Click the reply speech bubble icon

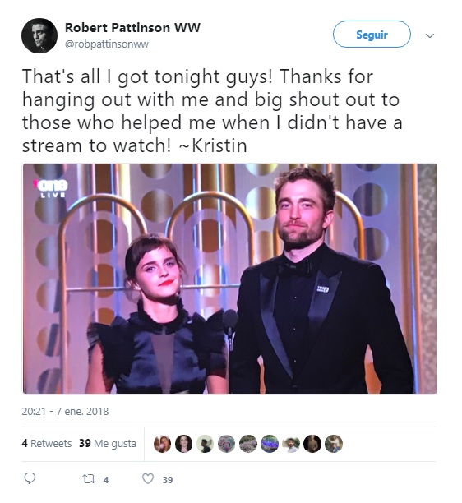(x=30, y=478)
